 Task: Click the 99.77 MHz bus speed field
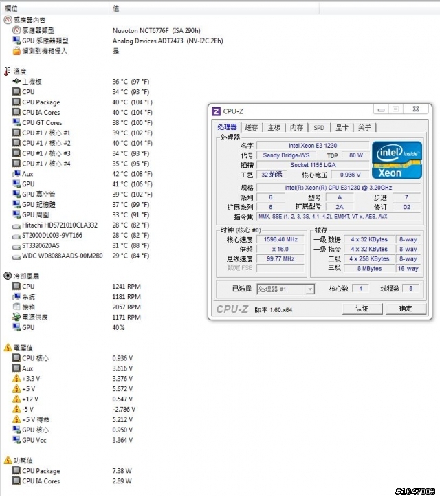(x=280, y=258)
